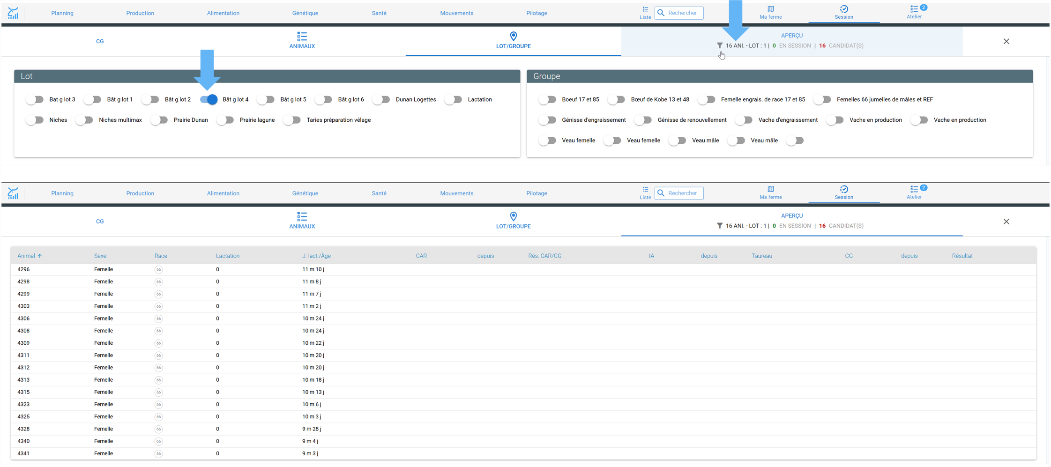Click the Animaux list icon in upper panel
1051x467 pixels.
point(302,36)
